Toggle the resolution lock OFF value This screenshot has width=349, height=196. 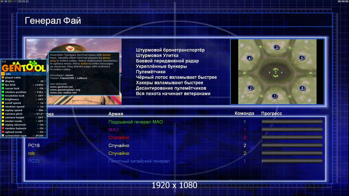(41, 96)
